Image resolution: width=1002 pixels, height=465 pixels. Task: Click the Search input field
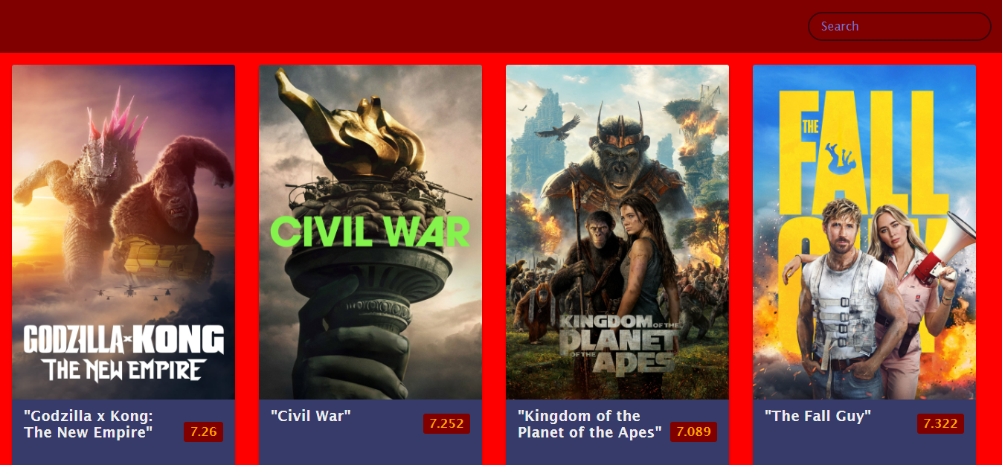pos(899,26)
